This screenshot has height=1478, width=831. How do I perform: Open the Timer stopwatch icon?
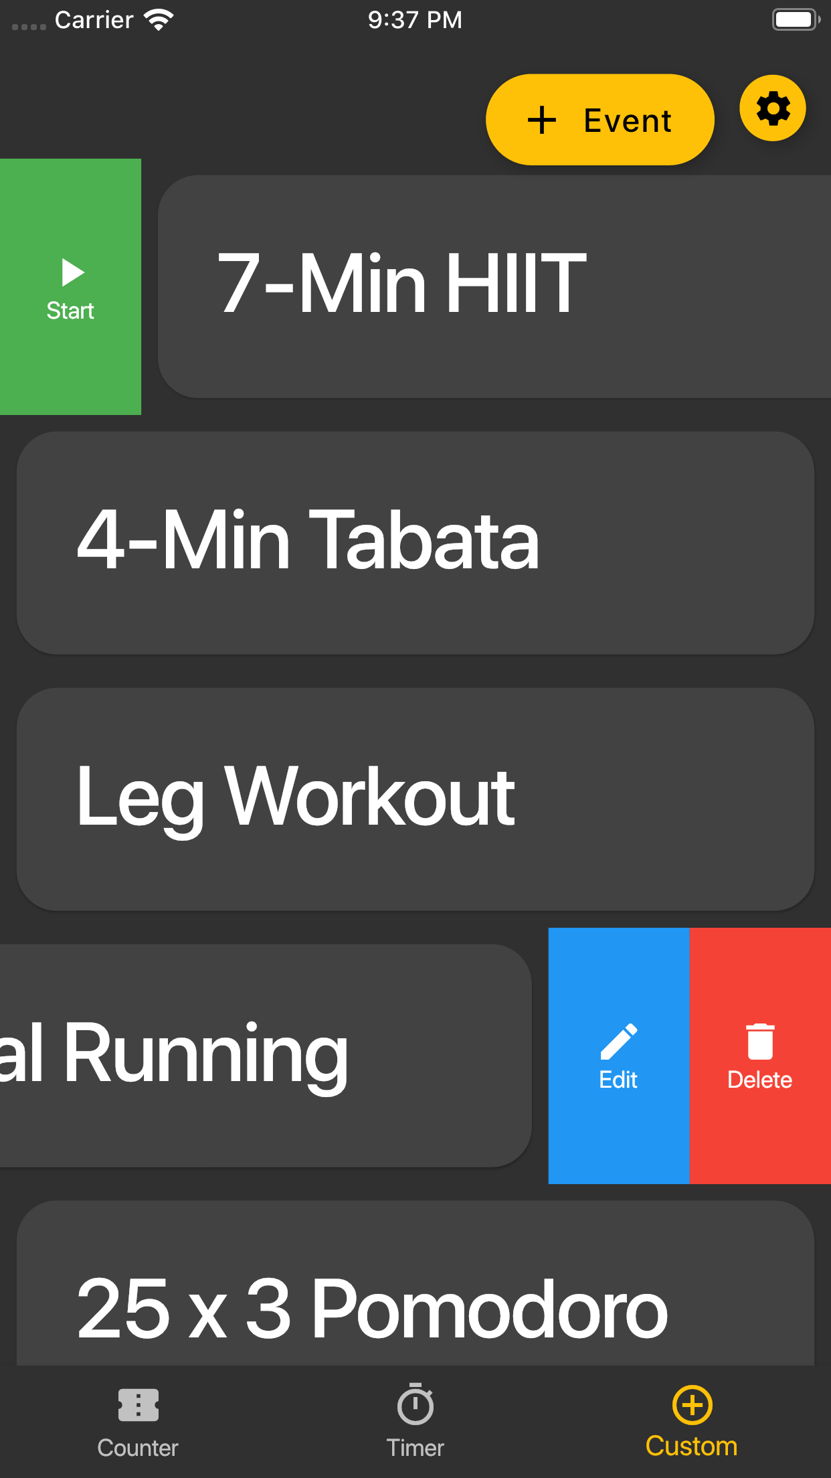[415, 1404]
